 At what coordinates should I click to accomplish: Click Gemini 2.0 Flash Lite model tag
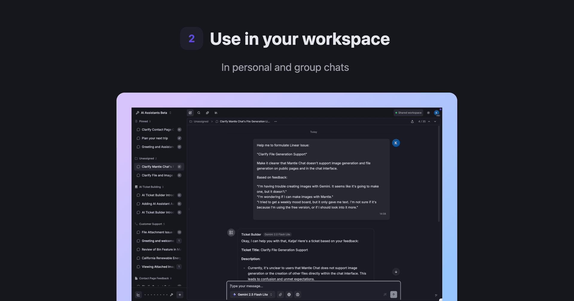tap(277, 235)
